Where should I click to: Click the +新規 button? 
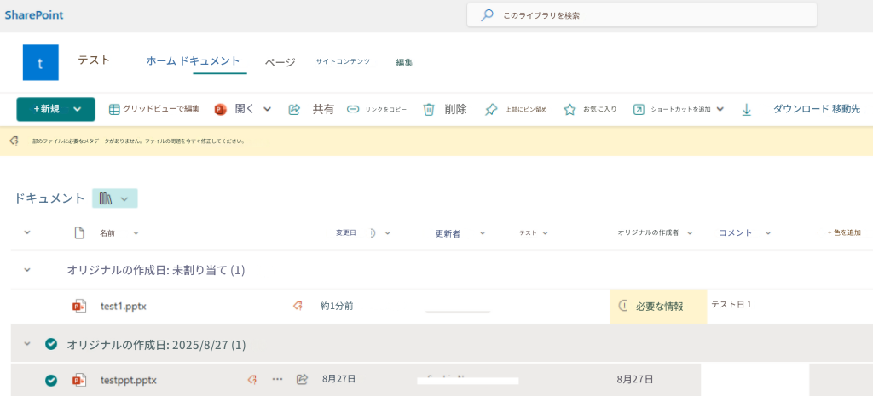[55, 110]
